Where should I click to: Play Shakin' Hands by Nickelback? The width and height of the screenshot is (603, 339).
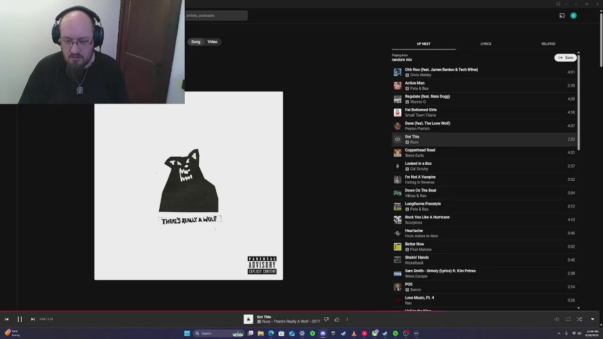click(x=484, y=260)
